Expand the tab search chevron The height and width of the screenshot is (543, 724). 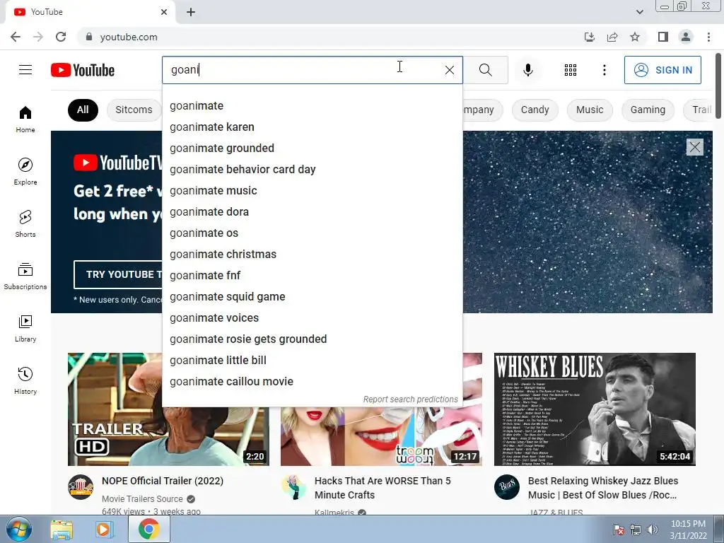(639, 12)
